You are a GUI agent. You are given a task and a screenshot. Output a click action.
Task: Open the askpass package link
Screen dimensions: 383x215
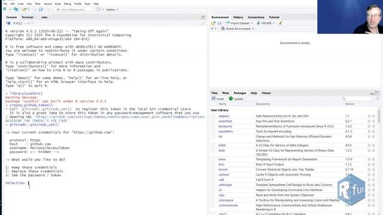[224, 116]
